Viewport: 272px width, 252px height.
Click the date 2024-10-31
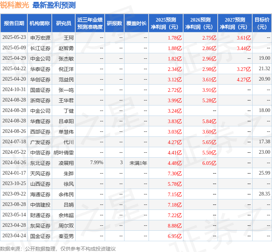pyautogui.click(x=14, y=89)
